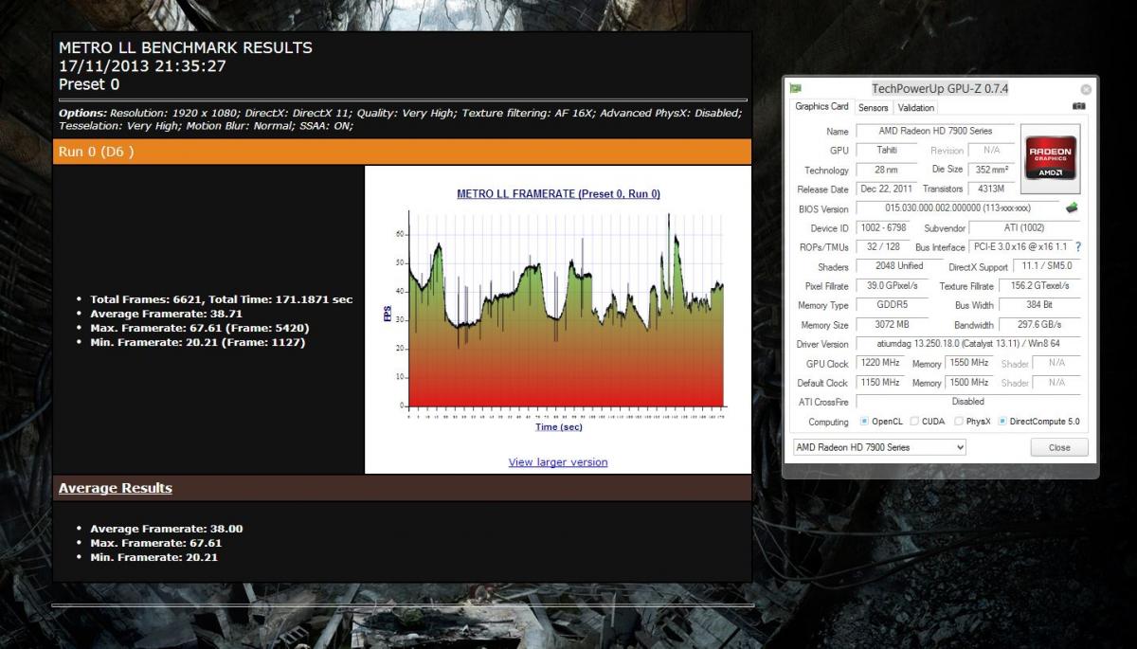The image size is (1137, 649).
Task: Click Run 0 Average Framerate: 38.71
Action: click(166, 314)
